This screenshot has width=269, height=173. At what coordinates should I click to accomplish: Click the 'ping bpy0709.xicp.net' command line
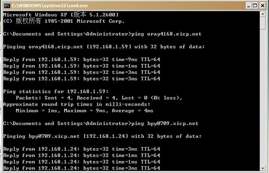click(101, 123)
